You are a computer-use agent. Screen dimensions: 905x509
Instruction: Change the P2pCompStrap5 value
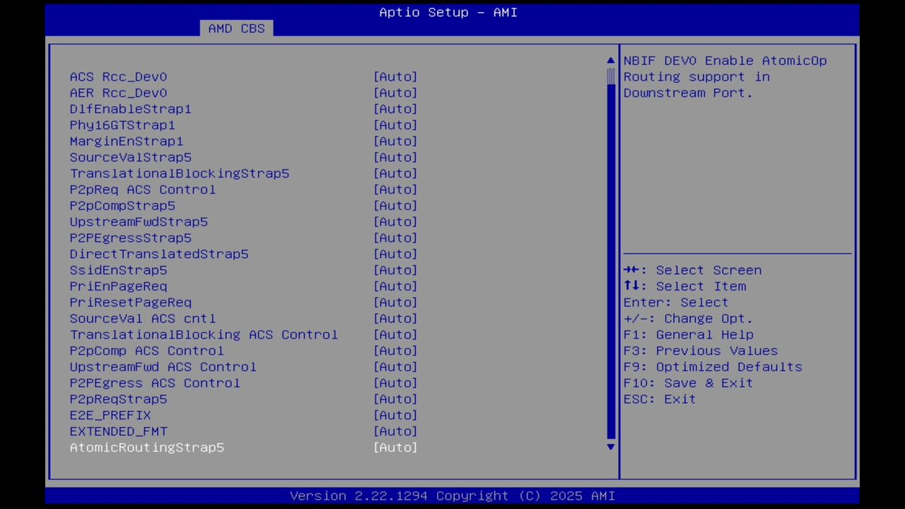point(395,206)
